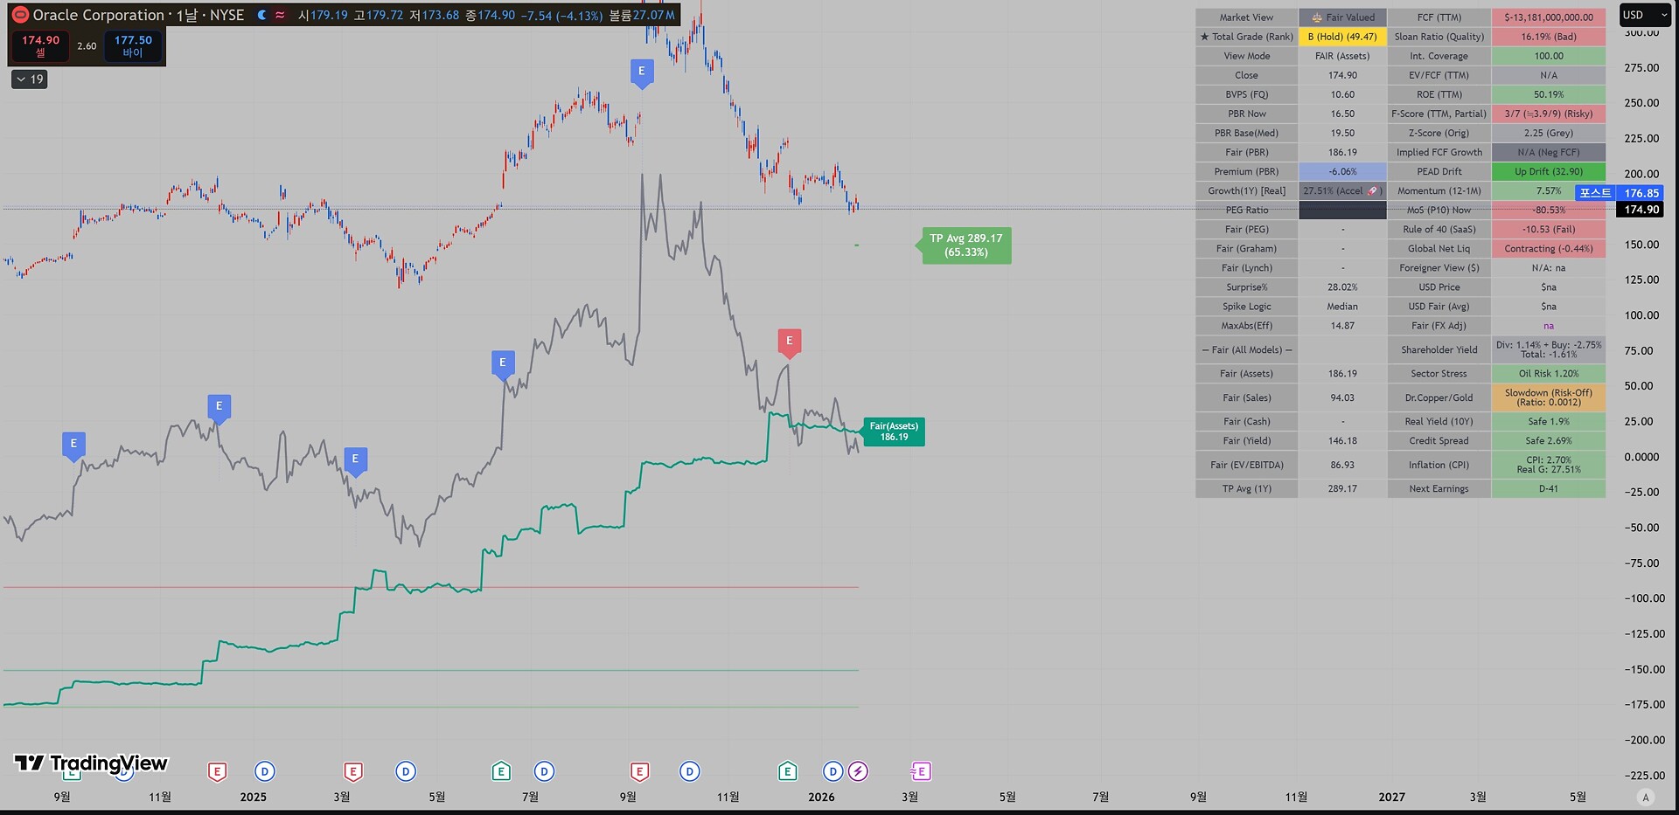Open red E earnings badge above 9월 2025
Image resolution: width=1679 pixels, height=815 pixels.
639,771
